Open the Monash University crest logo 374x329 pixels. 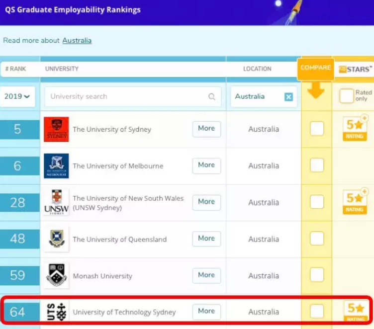(x=56, y=276)
